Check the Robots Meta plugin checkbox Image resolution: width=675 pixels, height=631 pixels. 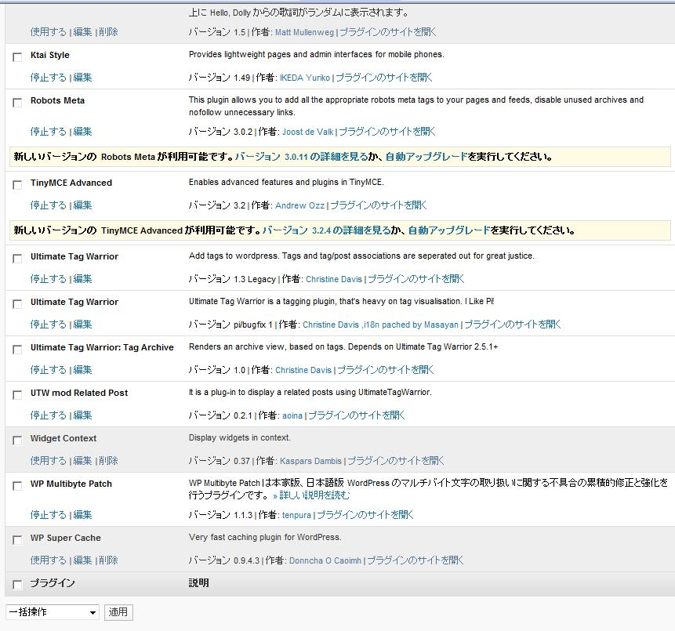click(x=17, y=103)
